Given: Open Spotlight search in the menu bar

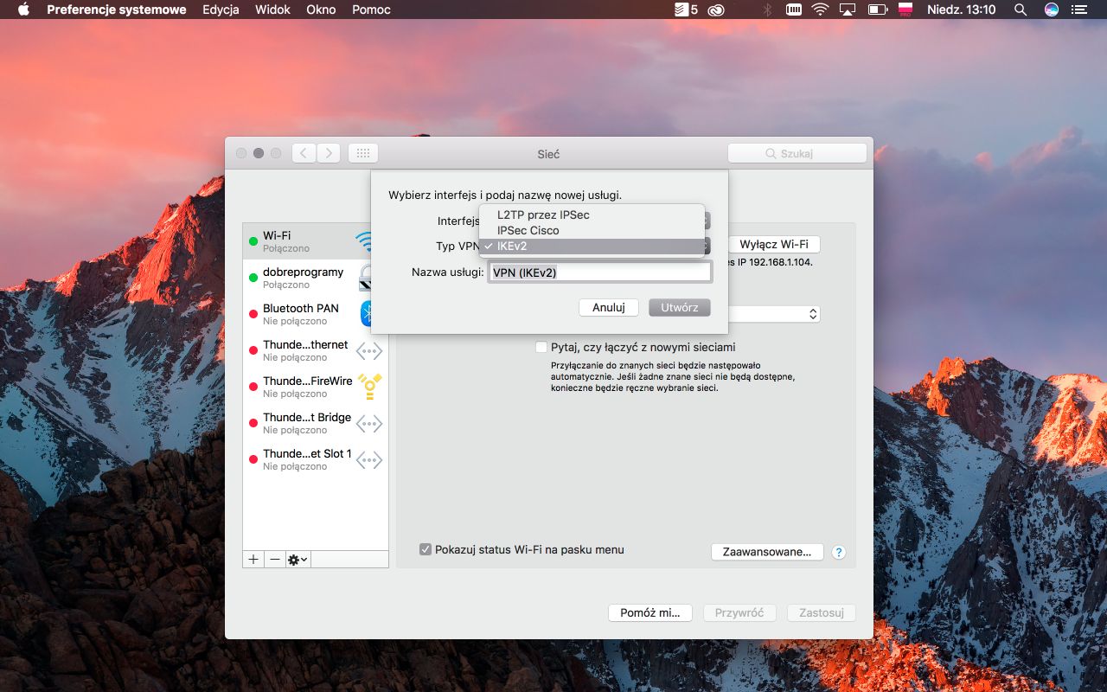Looking at the screenshot, I should (x=1021, y=10).
